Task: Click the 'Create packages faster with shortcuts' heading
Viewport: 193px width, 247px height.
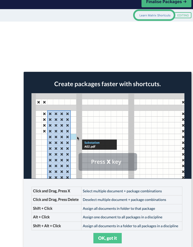Action: pyautogui.click(x=107, y=84)
